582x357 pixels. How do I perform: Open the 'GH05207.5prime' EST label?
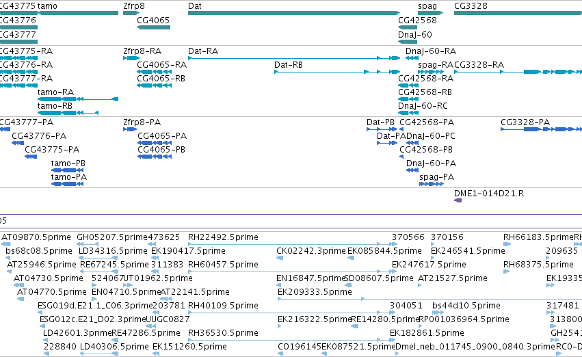click(112, 237)
